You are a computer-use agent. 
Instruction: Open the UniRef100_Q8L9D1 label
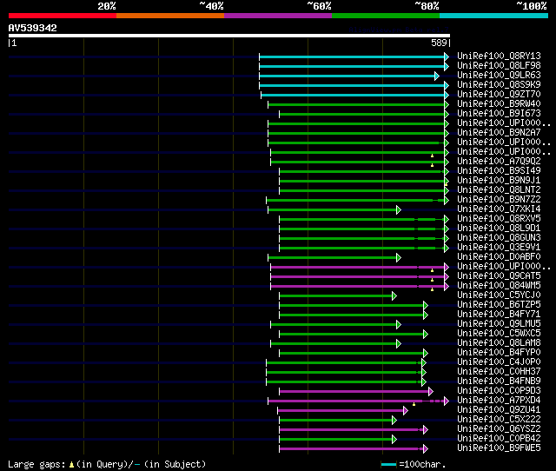click(x=499, y=229)
